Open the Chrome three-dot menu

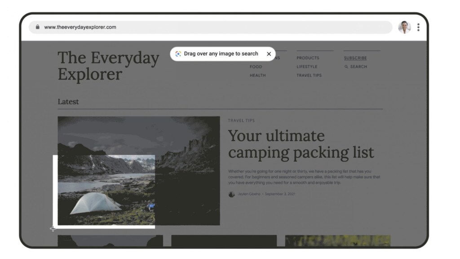coord(418,27)
